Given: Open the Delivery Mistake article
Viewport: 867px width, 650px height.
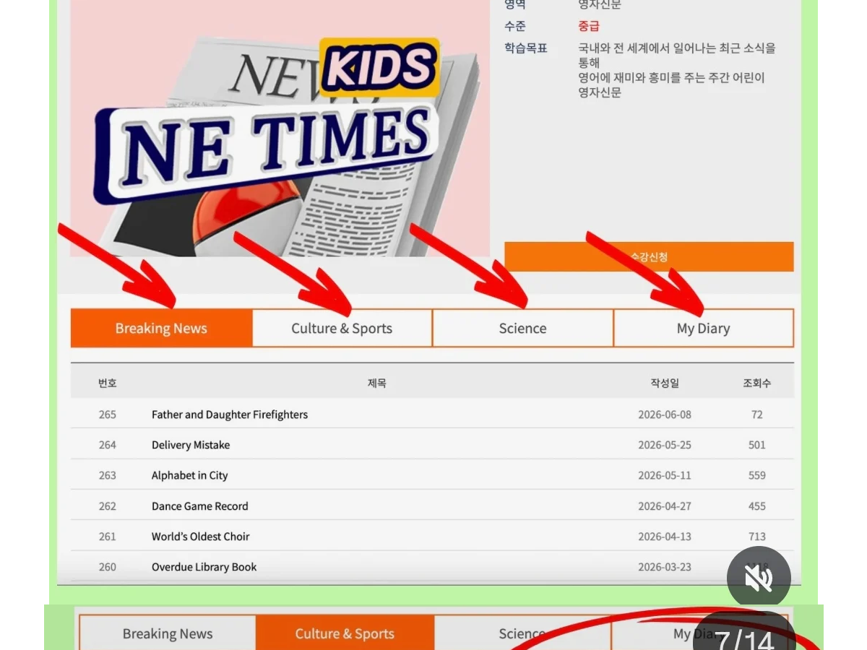Looking at the screenshot, I should (x=191, y=445).
